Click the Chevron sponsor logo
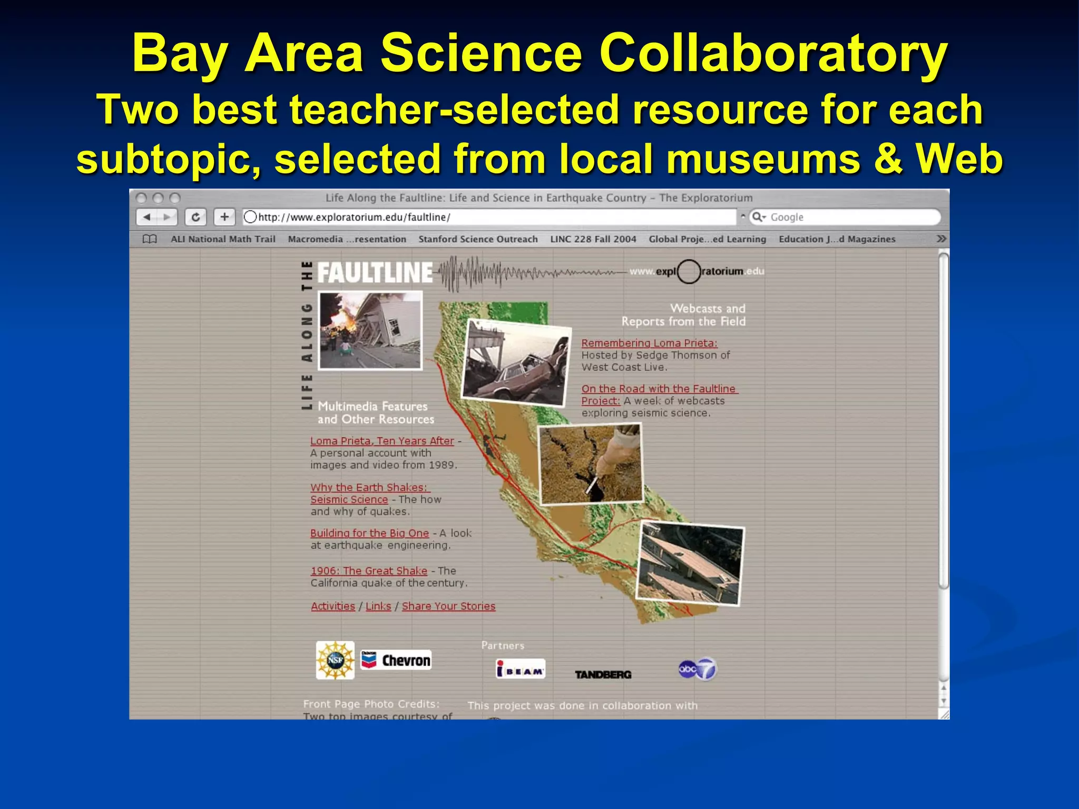 pos(396,660)
